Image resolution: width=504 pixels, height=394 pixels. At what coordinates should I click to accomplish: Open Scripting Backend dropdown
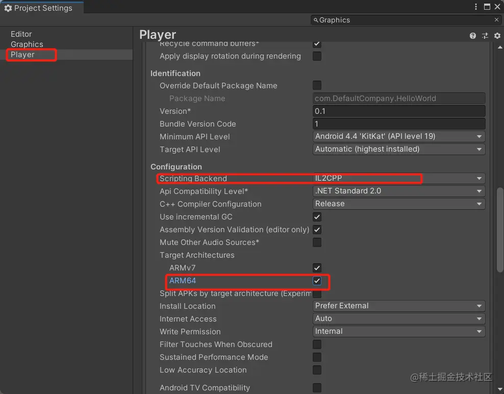[399, 178]
